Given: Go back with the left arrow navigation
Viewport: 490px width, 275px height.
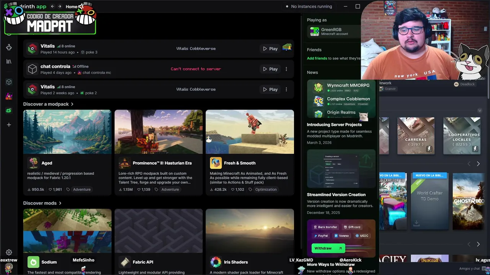Looking at the screenshot, I should (52, 6).
